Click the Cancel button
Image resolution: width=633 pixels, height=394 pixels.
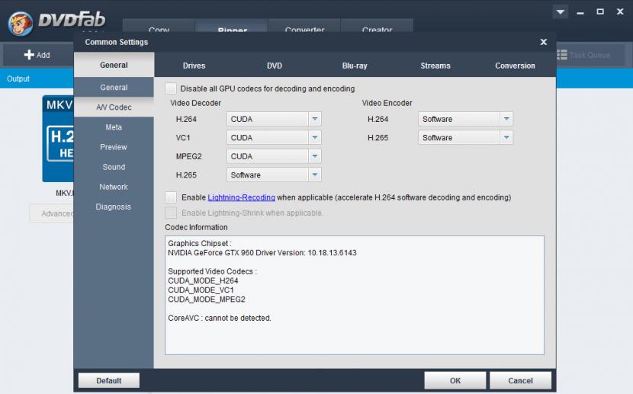[x=520, y=380]
